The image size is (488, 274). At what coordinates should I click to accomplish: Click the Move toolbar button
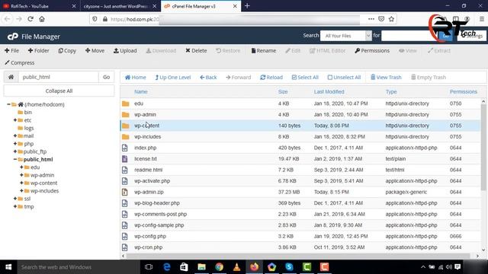95,51
